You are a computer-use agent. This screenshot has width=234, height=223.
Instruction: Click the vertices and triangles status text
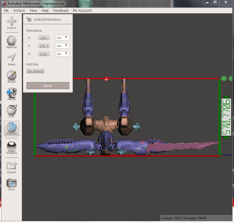184,218
